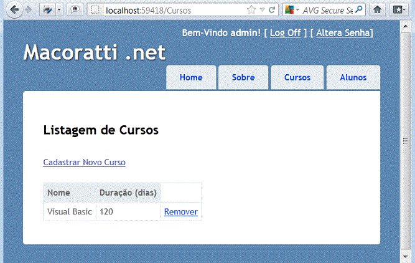This screenshot has width=415, height=263.
Task: Click the Listagem de Cursos heading
Action: pyautogui.click(x=101, y=130)
